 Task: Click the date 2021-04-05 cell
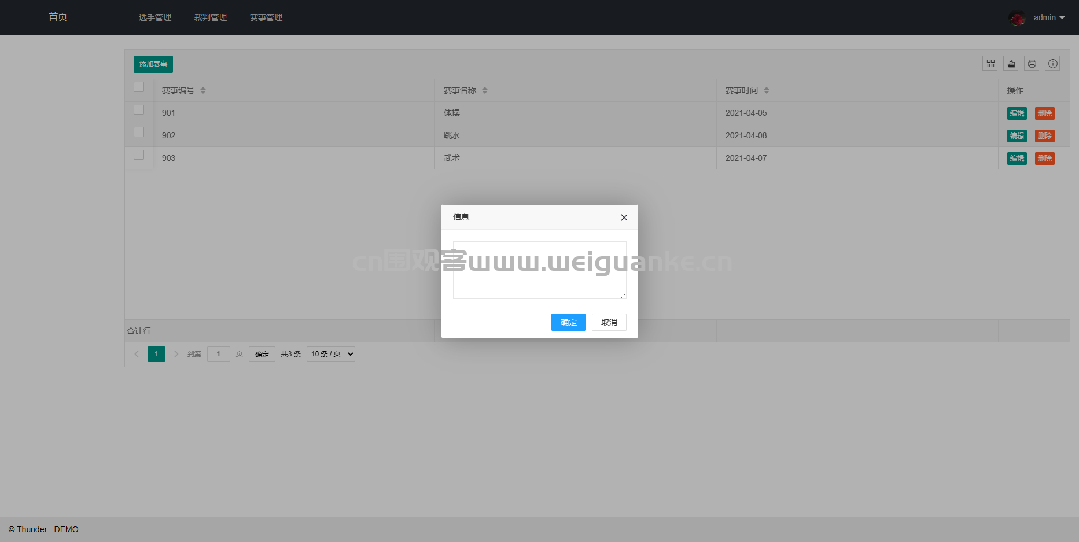[857, 113]
